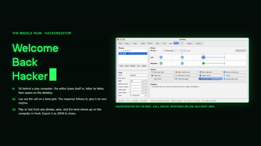The image size is (261, 146).
Task: Choose the Mac caution alert action
Action: 186,72
